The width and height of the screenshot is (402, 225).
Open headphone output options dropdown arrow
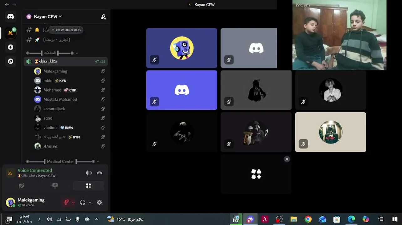[x=90, y=202]
